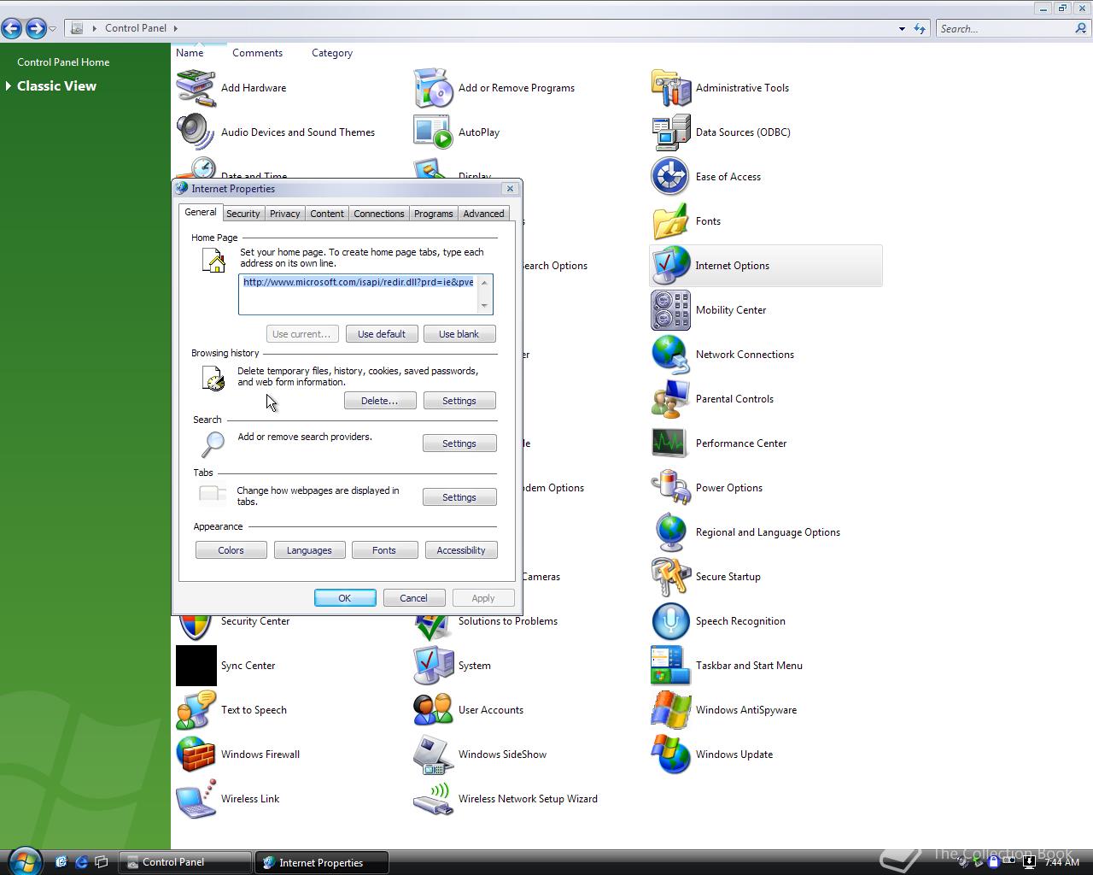The width and height of the screenshot is (1093, 875).
Task: Open the System icon
Action: pyautogui.click(x=433, y=666)
